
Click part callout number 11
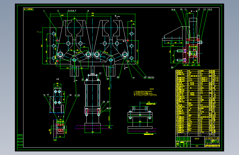186,9
